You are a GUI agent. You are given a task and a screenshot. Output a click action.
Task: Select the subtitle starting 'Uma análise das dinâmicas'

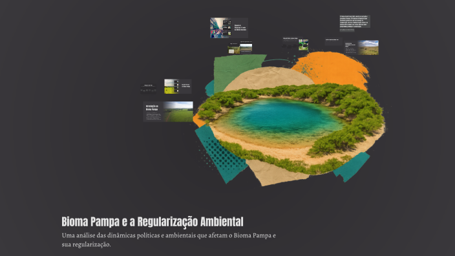169,240
